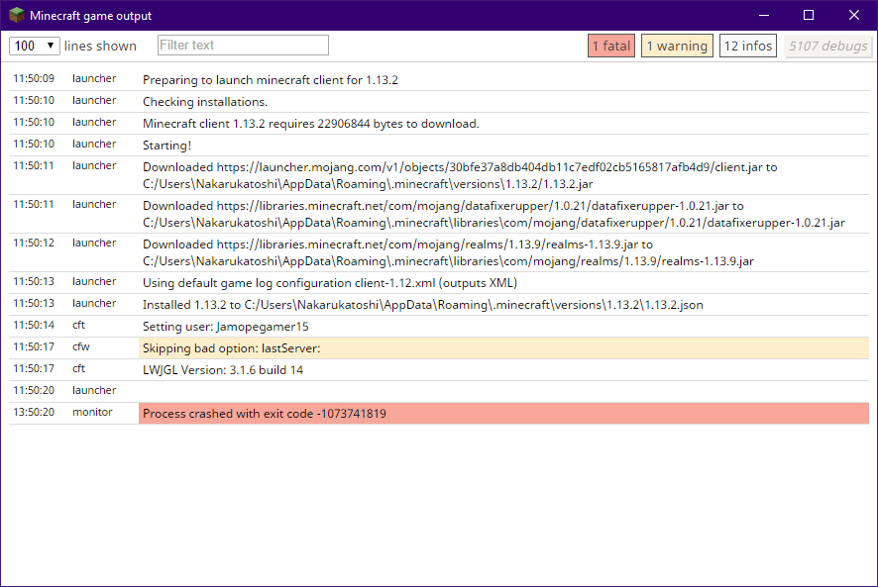
Task: Click the 'lines shown' label
Action: click(100, 46)
